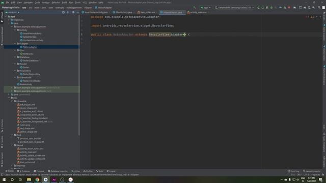Open the Build menu
Screen dimensions: 326x183
coord(65,3)
